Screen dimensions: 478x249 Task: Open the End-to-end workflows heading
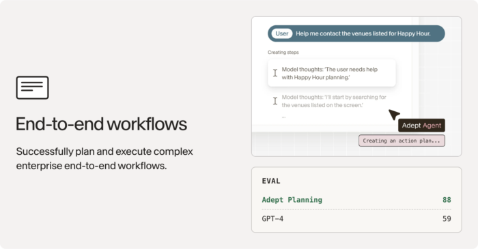click(x=101, y=124)
